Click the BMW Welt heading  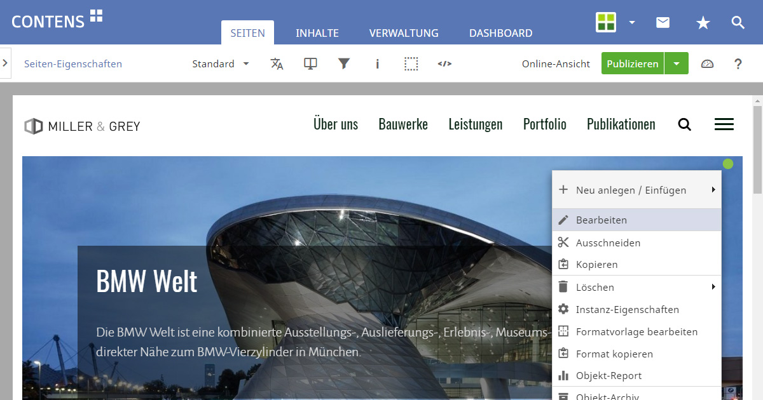(147, 281)
